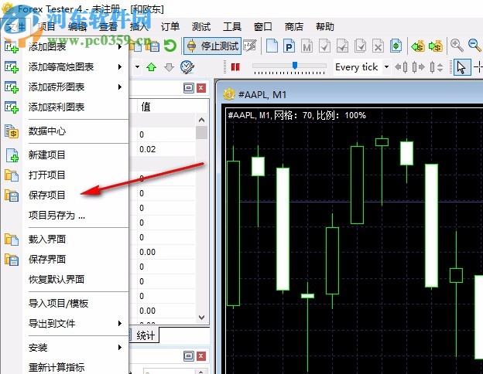Screen dimensions: 483x374
Task: Click the modify order 'M' icon
Action: tap(307, 46)
